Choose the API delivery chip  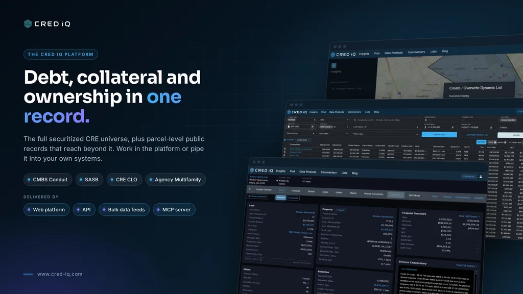pyautogui.click(x=84, y=209)
